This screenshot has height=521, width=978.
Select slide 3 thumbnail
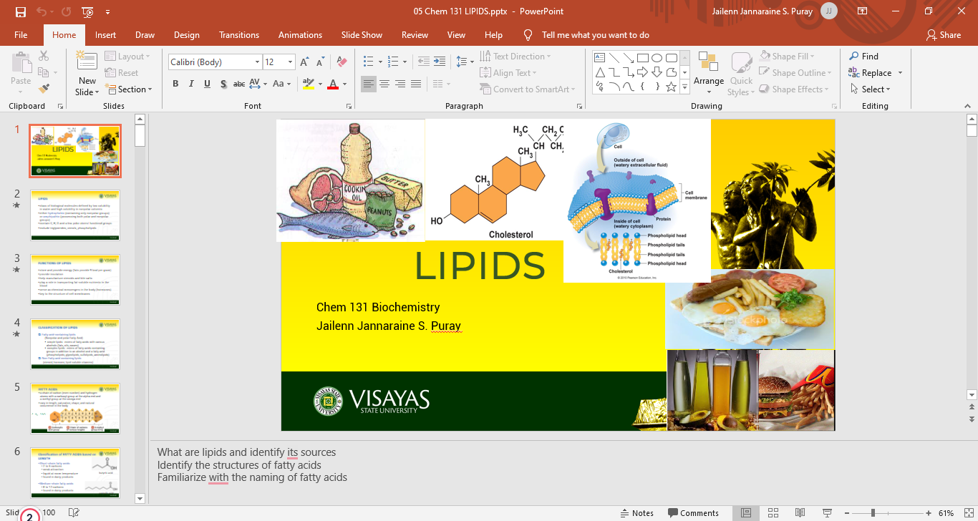(x=75, y=279)
